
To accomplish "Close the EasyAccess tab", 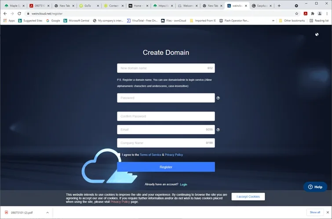I will coord(270,6).
